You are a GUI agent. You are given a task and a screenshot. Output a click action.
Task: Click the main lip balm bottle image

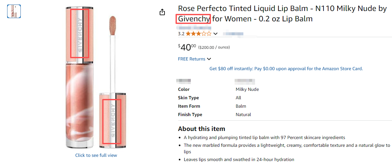[80, 78]
